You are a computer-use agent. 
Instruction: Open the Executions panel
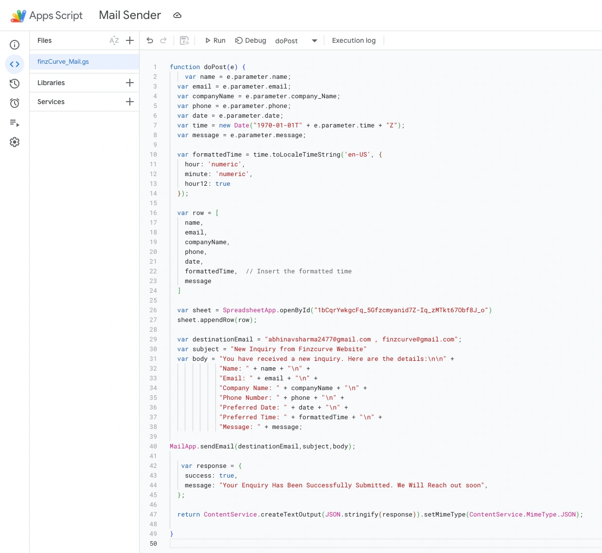point(15,124)
